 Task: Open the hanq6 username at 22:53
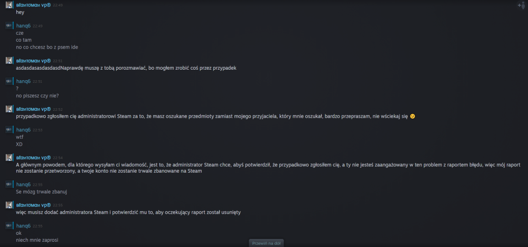23,130
